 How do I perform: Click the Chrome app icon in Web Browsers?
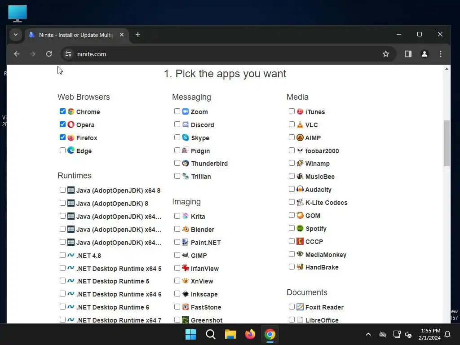tap(71, 111)
